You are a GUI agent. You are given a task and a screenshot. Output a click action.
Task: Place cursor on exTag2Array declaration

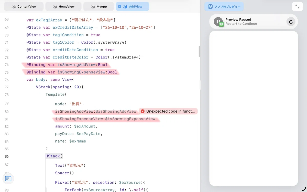pos(71,20)
